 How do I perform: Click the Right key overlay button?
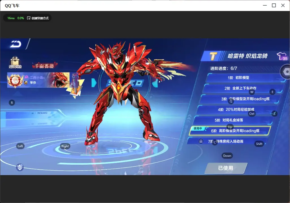[65, 146]
